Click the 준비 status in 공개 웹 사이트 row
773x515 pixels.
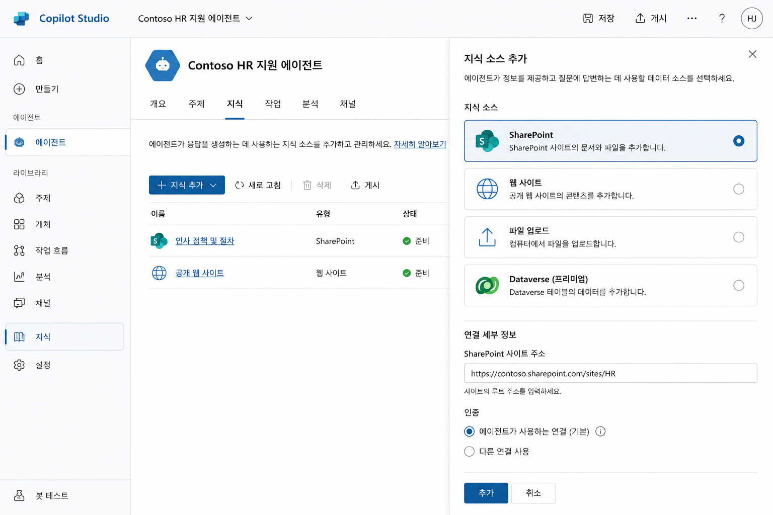pyautogui.click(x=416, y=273)
